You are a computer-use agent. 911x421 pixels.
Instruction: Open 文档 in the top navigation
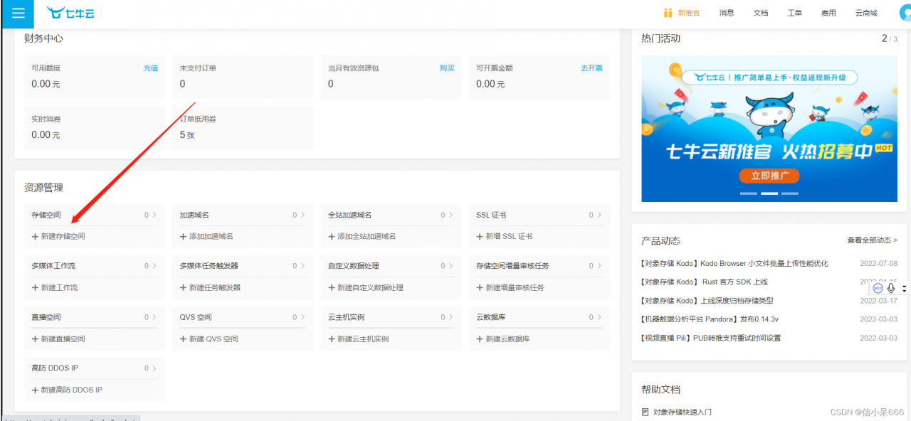pyautogui.click(x=761, y=13)
